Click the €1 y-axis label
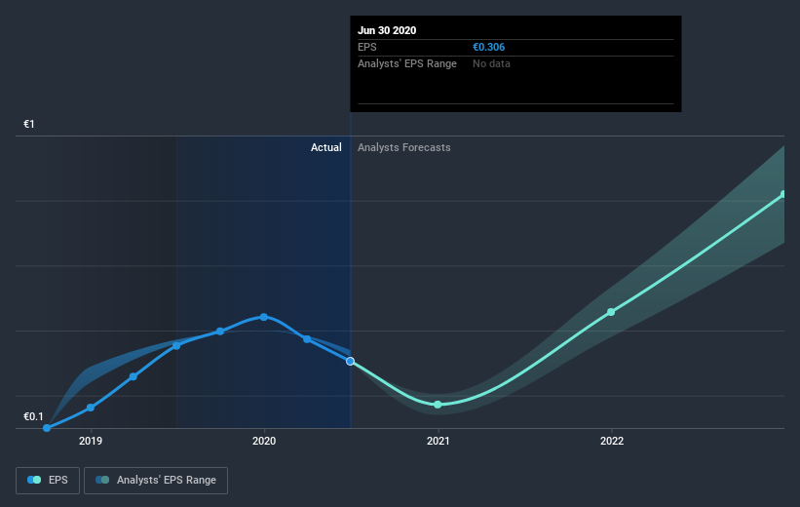800x507 pixels. point(29,124)
